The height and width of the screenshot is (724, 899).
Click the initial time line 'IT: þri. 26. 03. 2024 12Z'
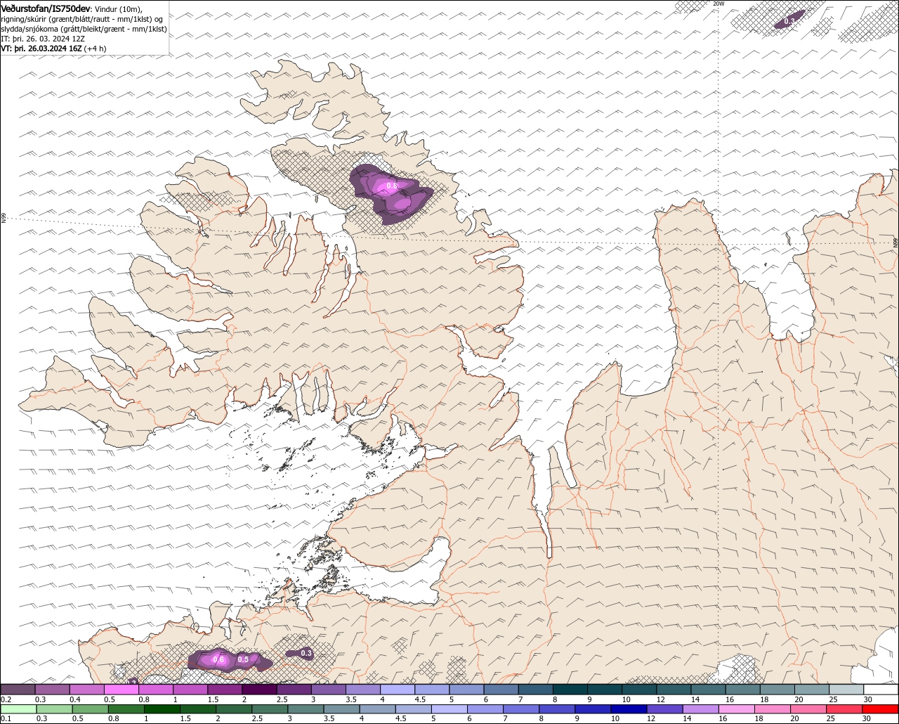[44, 39]
